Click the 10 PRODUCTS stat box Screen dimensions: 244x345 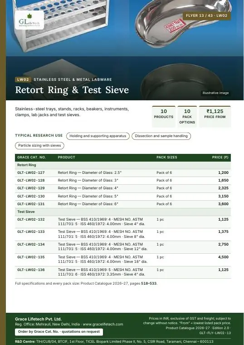pyautogui.click(x=164, y=116)
